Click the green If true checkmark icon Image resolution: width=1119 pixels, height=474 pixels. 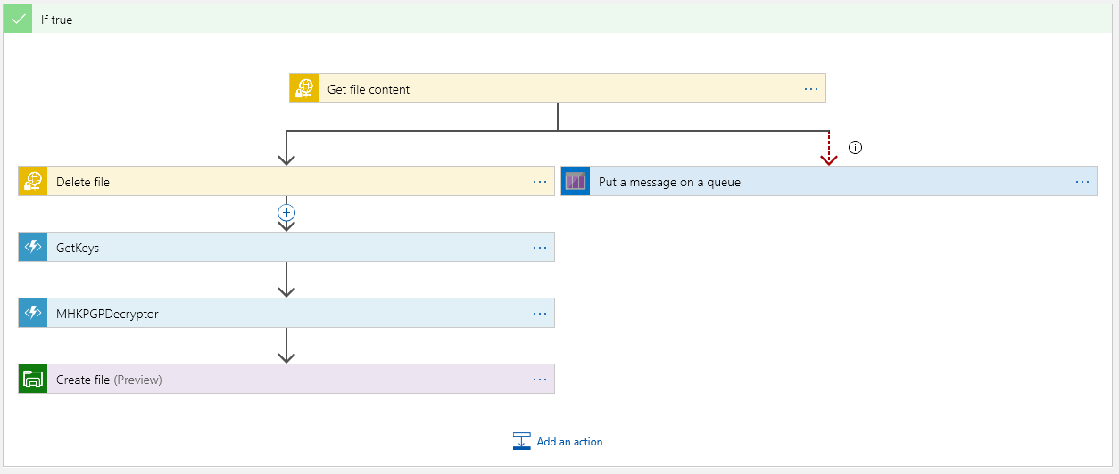(19, 19)
